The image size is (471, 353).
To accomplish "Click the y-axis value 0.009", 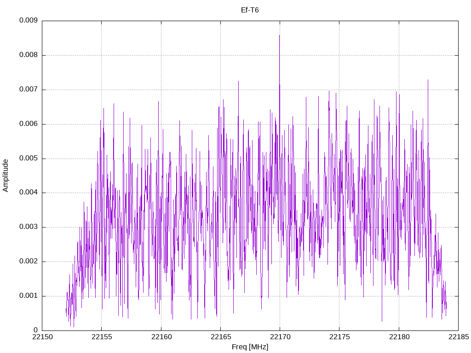I will pos(29,20).
